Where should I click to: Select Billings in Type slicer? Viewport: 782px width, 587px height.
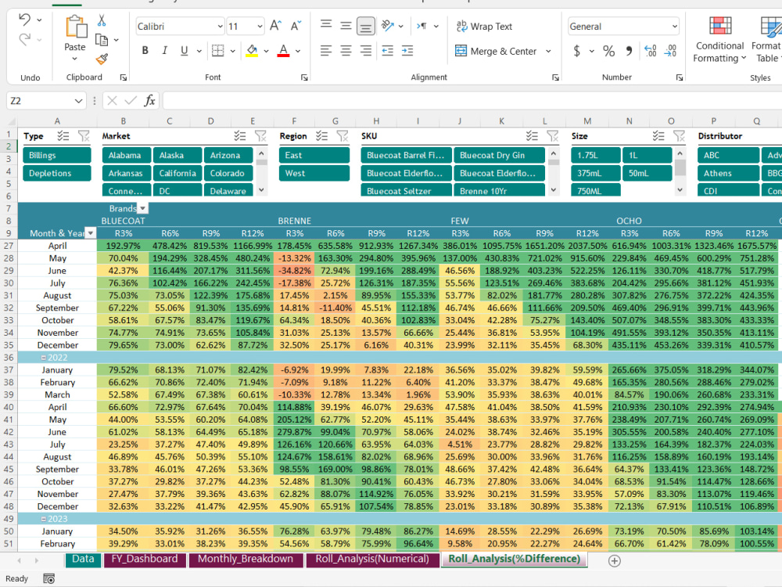[x=57, y=155]
